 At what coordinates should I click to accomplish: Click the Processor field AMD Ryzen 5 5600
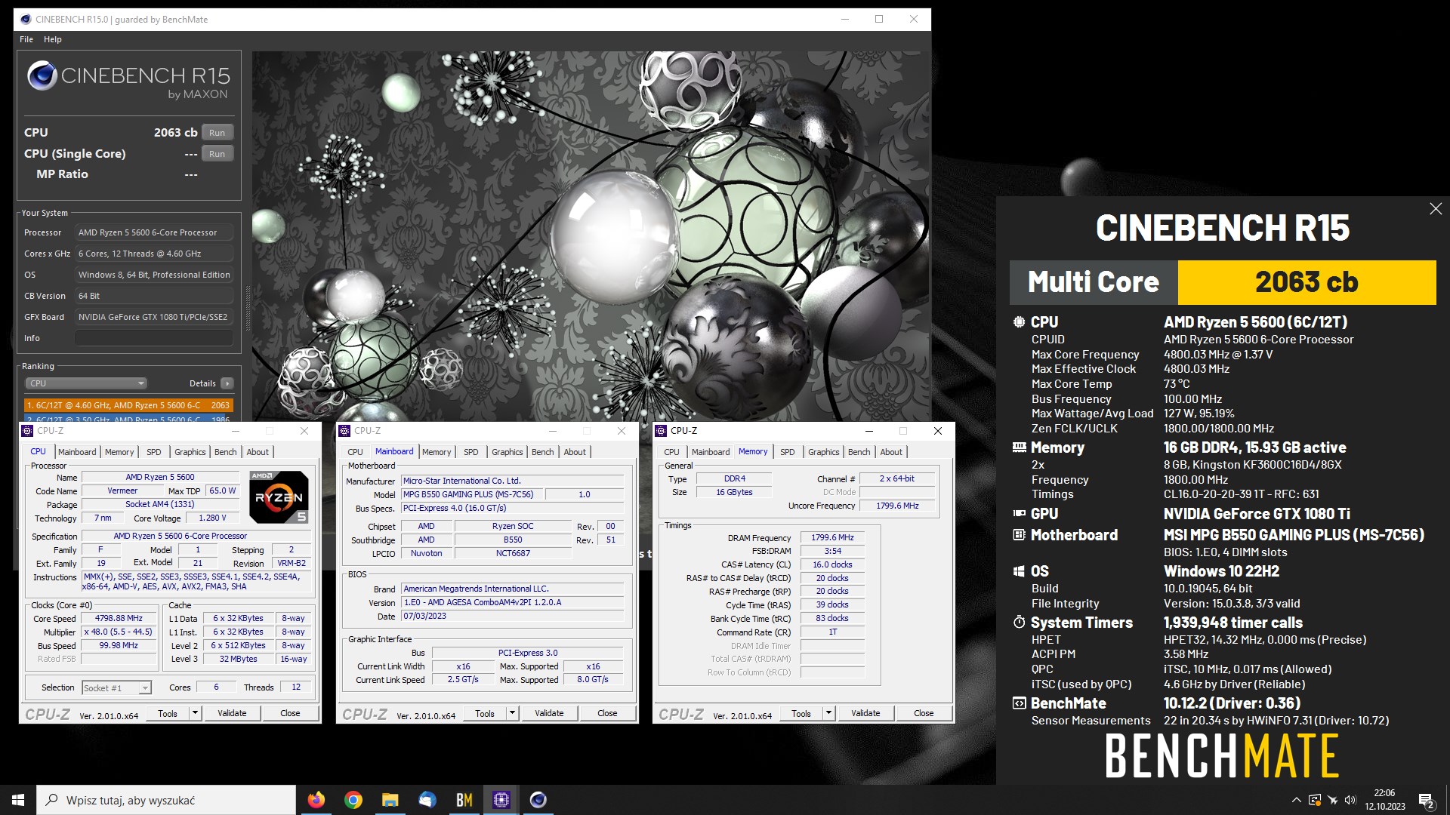point(153,232)
